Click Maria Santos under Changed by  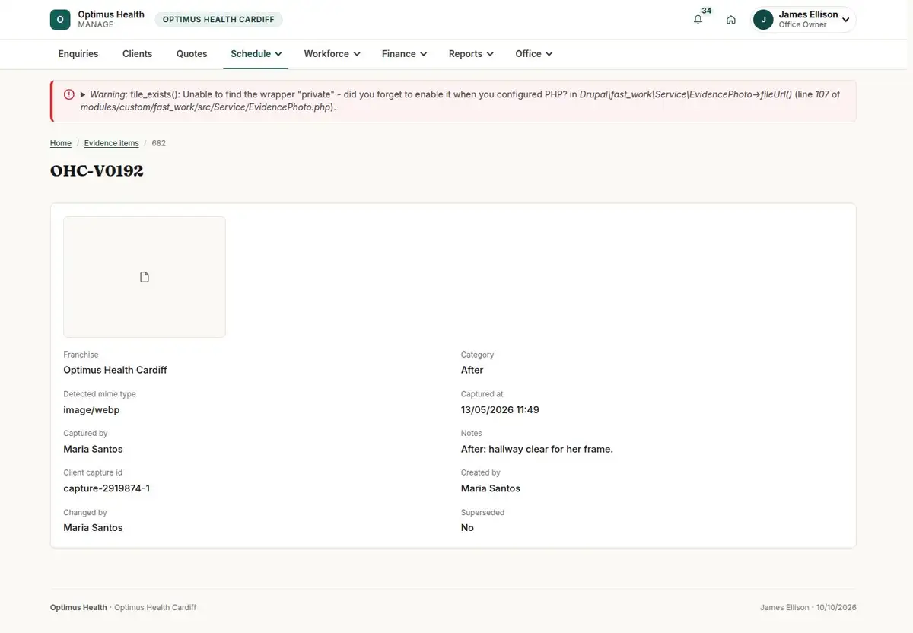93,528
